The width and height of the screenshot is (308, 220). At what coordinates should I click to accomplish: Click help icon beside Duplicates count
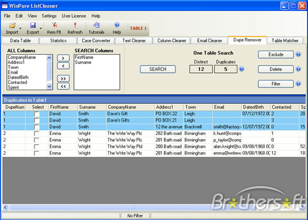[x=242, y=69]
